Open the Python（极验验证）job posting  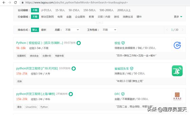(39, 43)
